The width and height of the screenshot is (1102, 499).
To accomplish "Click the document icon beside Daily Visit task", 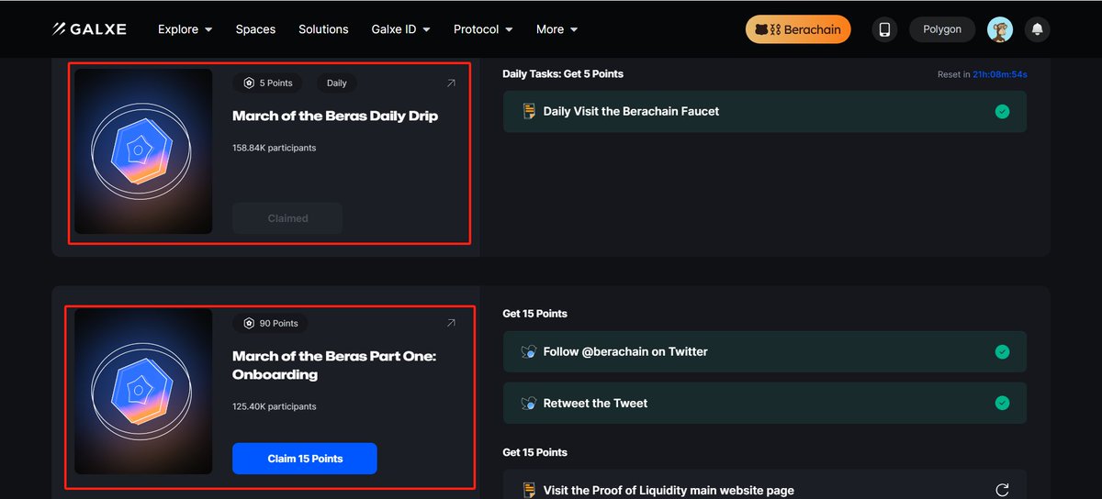I will click(x=529, y=111).
